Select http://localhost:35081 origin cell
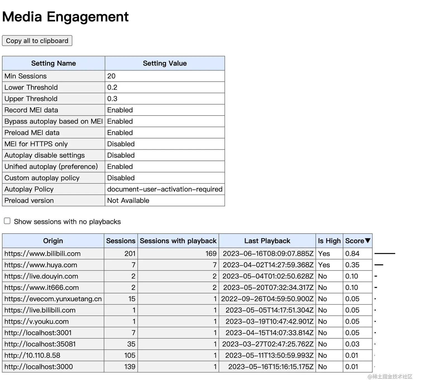The height and width of the screenshot is (389, 422). click(x=53, y=344)
